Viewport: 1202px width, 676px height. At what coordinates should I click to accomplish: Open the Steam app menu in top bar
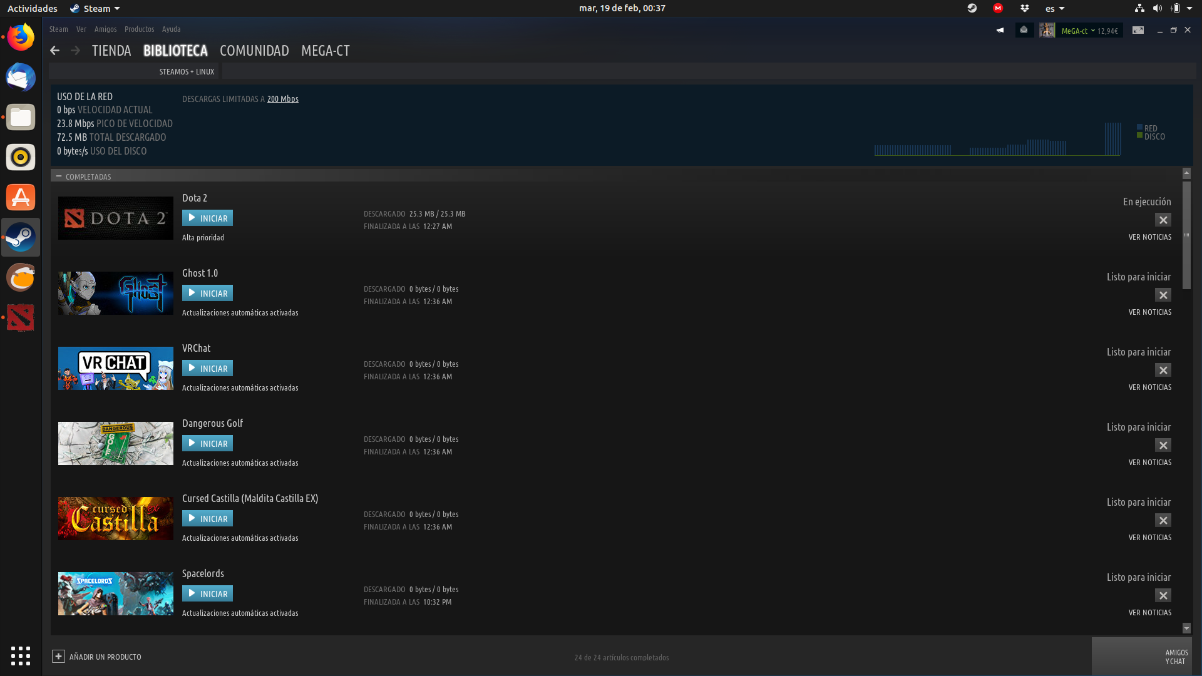[95, 8]
